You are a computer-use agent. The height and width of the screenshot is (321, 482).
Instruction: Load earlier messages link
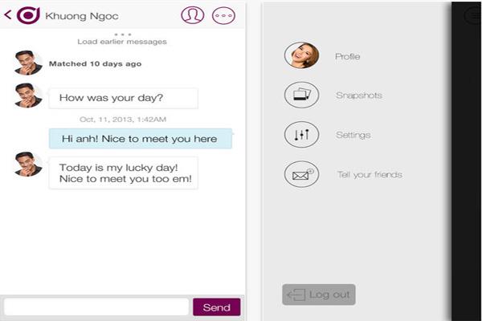[122, 42]
